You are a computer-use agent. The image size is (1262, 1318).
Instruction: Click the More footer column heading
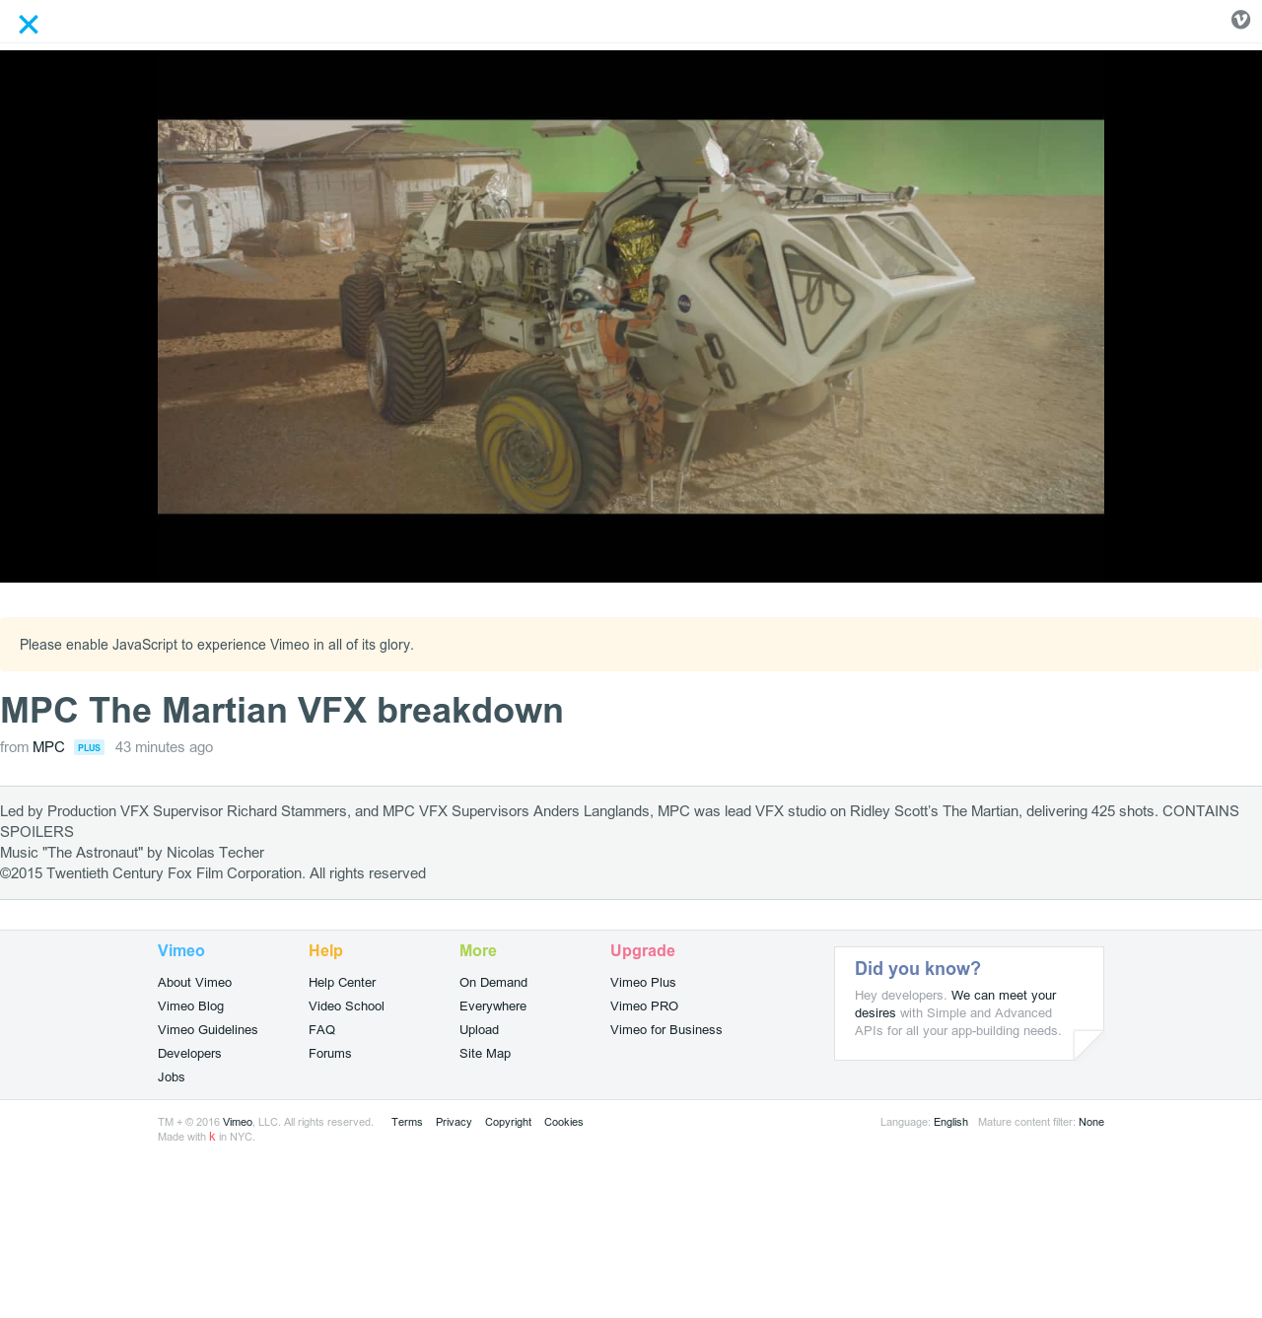(478, 950)
